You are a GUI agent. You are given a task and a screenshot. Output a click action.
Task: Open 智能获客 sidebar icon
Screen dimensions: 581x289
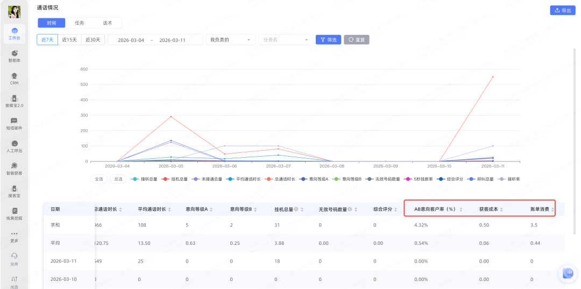point(15,166)
